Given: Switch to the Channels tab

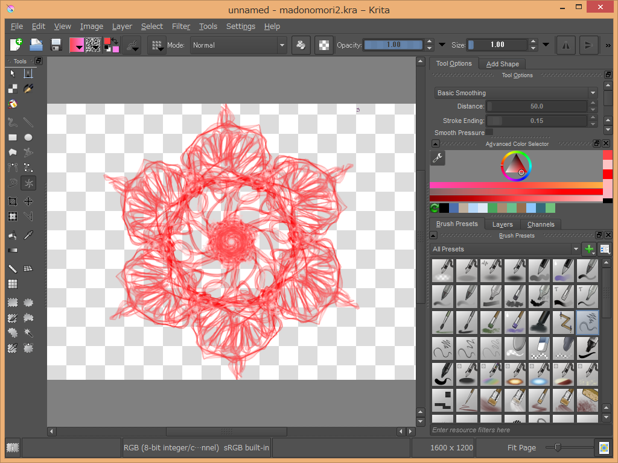Looking at the screenshot, I should [x=541, y=224].
